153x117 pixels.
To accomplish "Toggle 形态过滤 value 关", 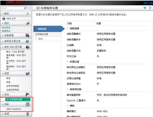I will 98,56.
